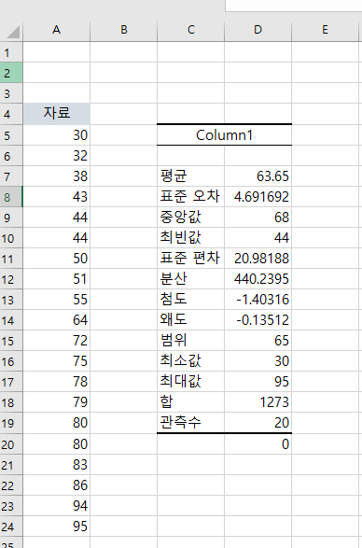362x548 pixels.
Task: Select data cell with 75
Action: tap(57, 361)
